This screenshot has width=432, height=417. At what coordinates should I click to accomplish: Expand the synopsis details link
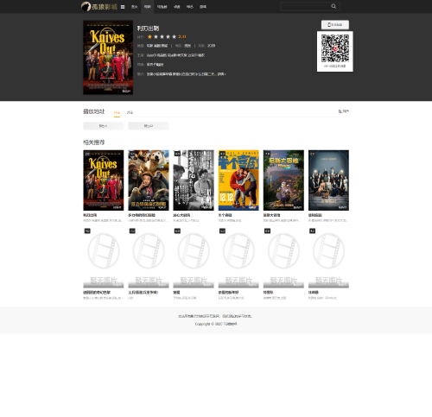pos(221,74)
